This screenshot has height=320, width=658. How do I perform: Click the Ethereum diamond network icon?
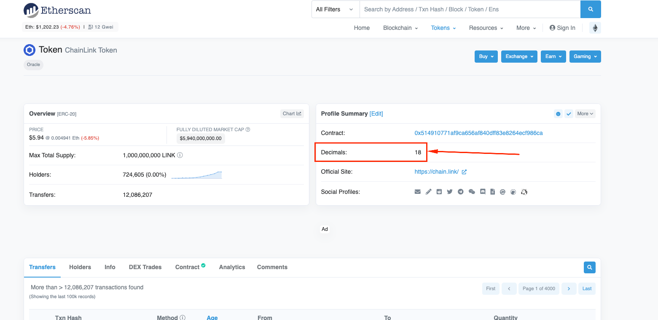[x=595, y=28]
